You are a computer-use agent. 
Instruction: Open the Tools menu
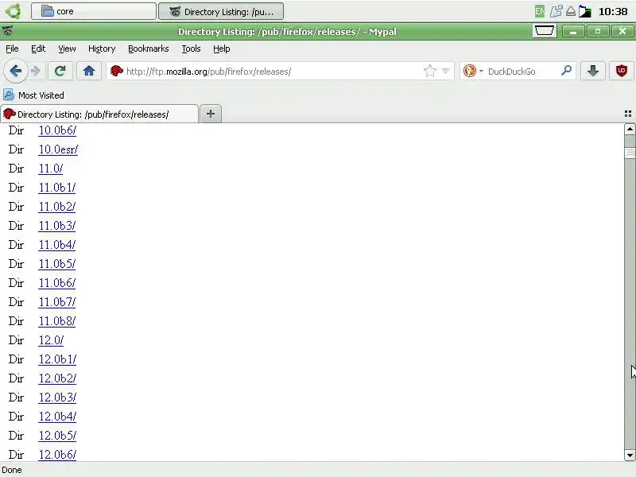coord(191,48)
